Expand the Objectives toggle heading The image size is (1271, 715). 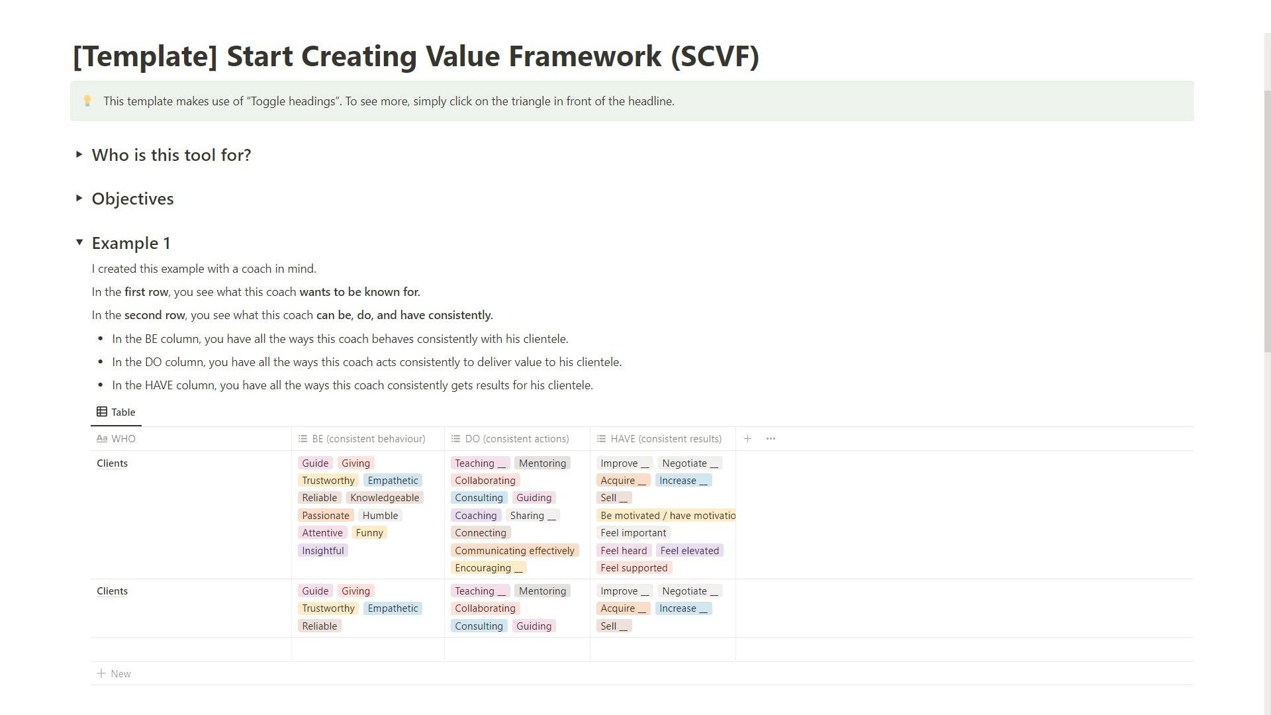click(x=79, y=199)
